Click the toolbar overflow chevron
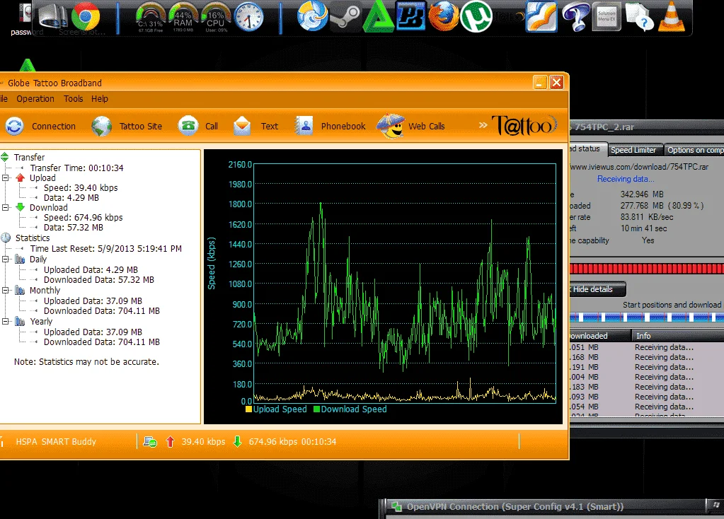Image resolution: width=724 pixels, height=519 pixels. coord(483,125)
